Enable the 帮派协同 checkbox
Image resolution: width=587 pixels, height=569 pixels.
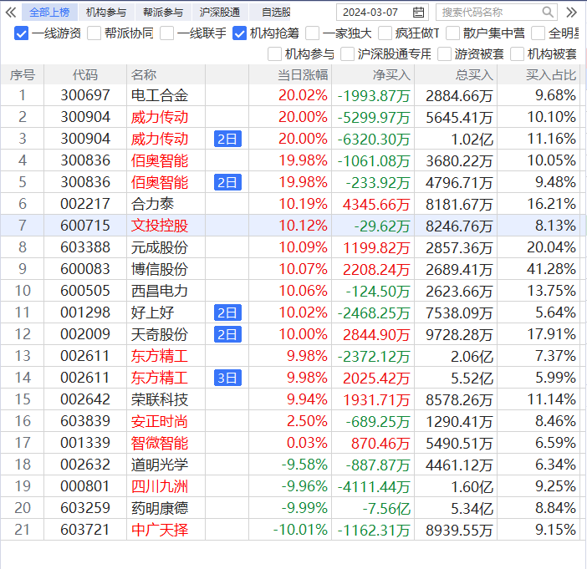94,33
